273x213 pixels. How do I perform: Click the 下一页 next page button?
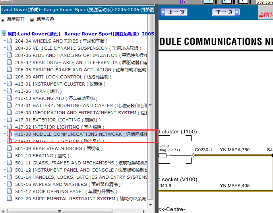(x=226, y=12)
